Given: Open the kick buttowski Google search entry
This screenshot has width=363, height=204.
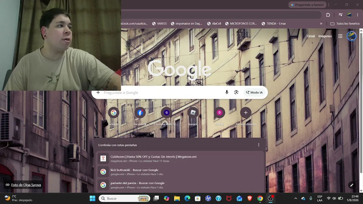Looking at the screenshot, I should point(180,172).
